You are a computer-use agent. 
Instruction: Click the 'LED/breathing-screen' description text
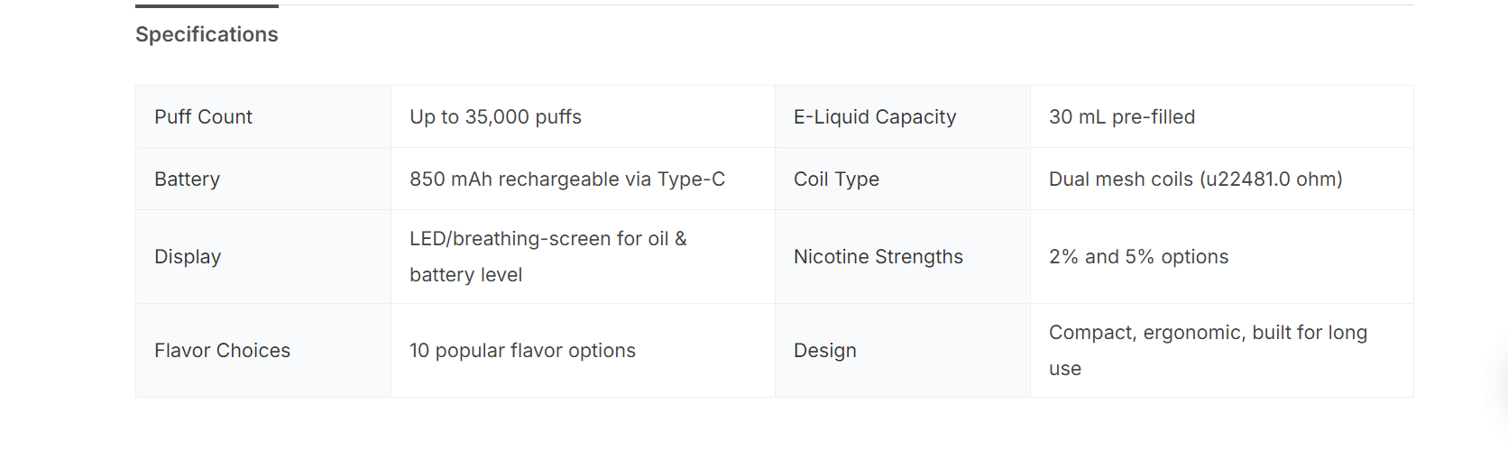click(547, 239)
